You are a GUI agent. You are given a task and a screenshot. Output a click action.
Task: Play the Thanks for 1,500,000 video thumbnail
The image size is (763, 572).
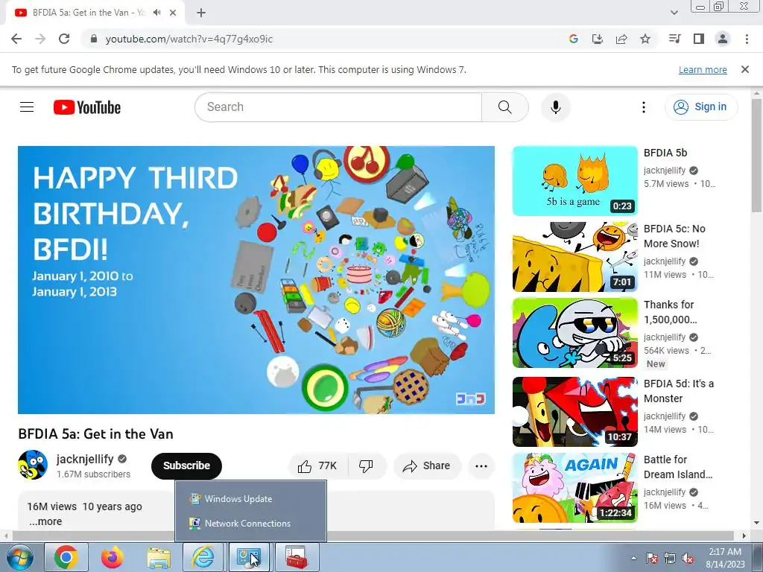574,333
